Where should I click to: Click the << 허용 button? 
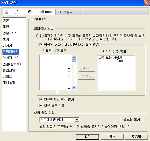point(87,76)
